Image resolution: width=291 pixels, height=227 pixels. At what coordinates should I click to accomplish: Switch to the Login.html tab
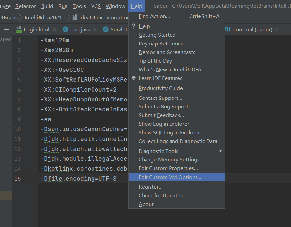point(36,29)
